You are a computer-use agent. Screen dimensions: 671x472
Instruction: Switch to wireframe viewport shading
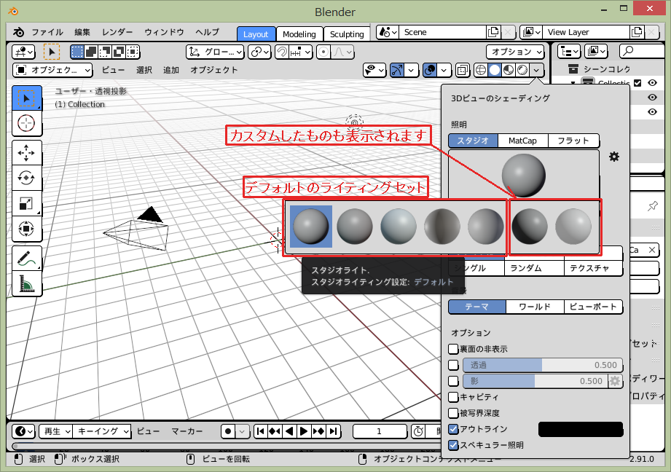click(x=481, y=70)
